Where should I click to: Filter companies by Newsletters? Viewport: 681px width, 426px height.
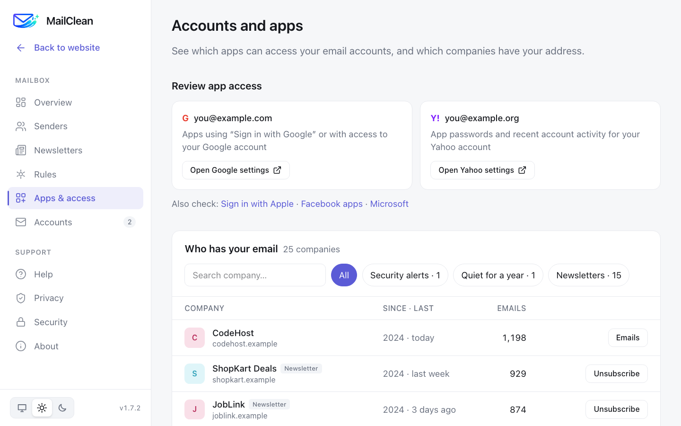point(589,275)
